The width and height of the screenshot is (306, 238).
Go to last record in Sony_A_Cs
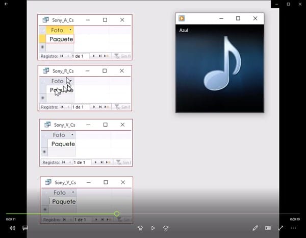click(x=100, y=56)
